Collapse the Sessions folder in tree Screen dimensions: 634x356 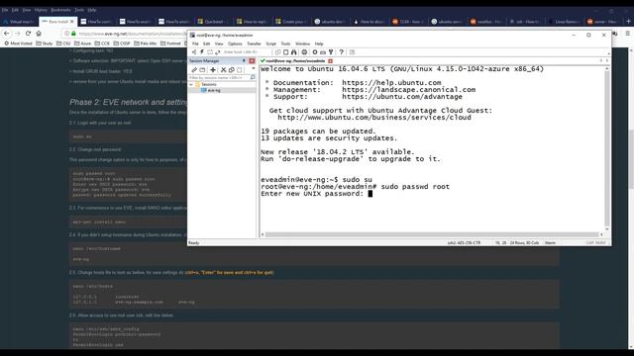tap(191, 84)
